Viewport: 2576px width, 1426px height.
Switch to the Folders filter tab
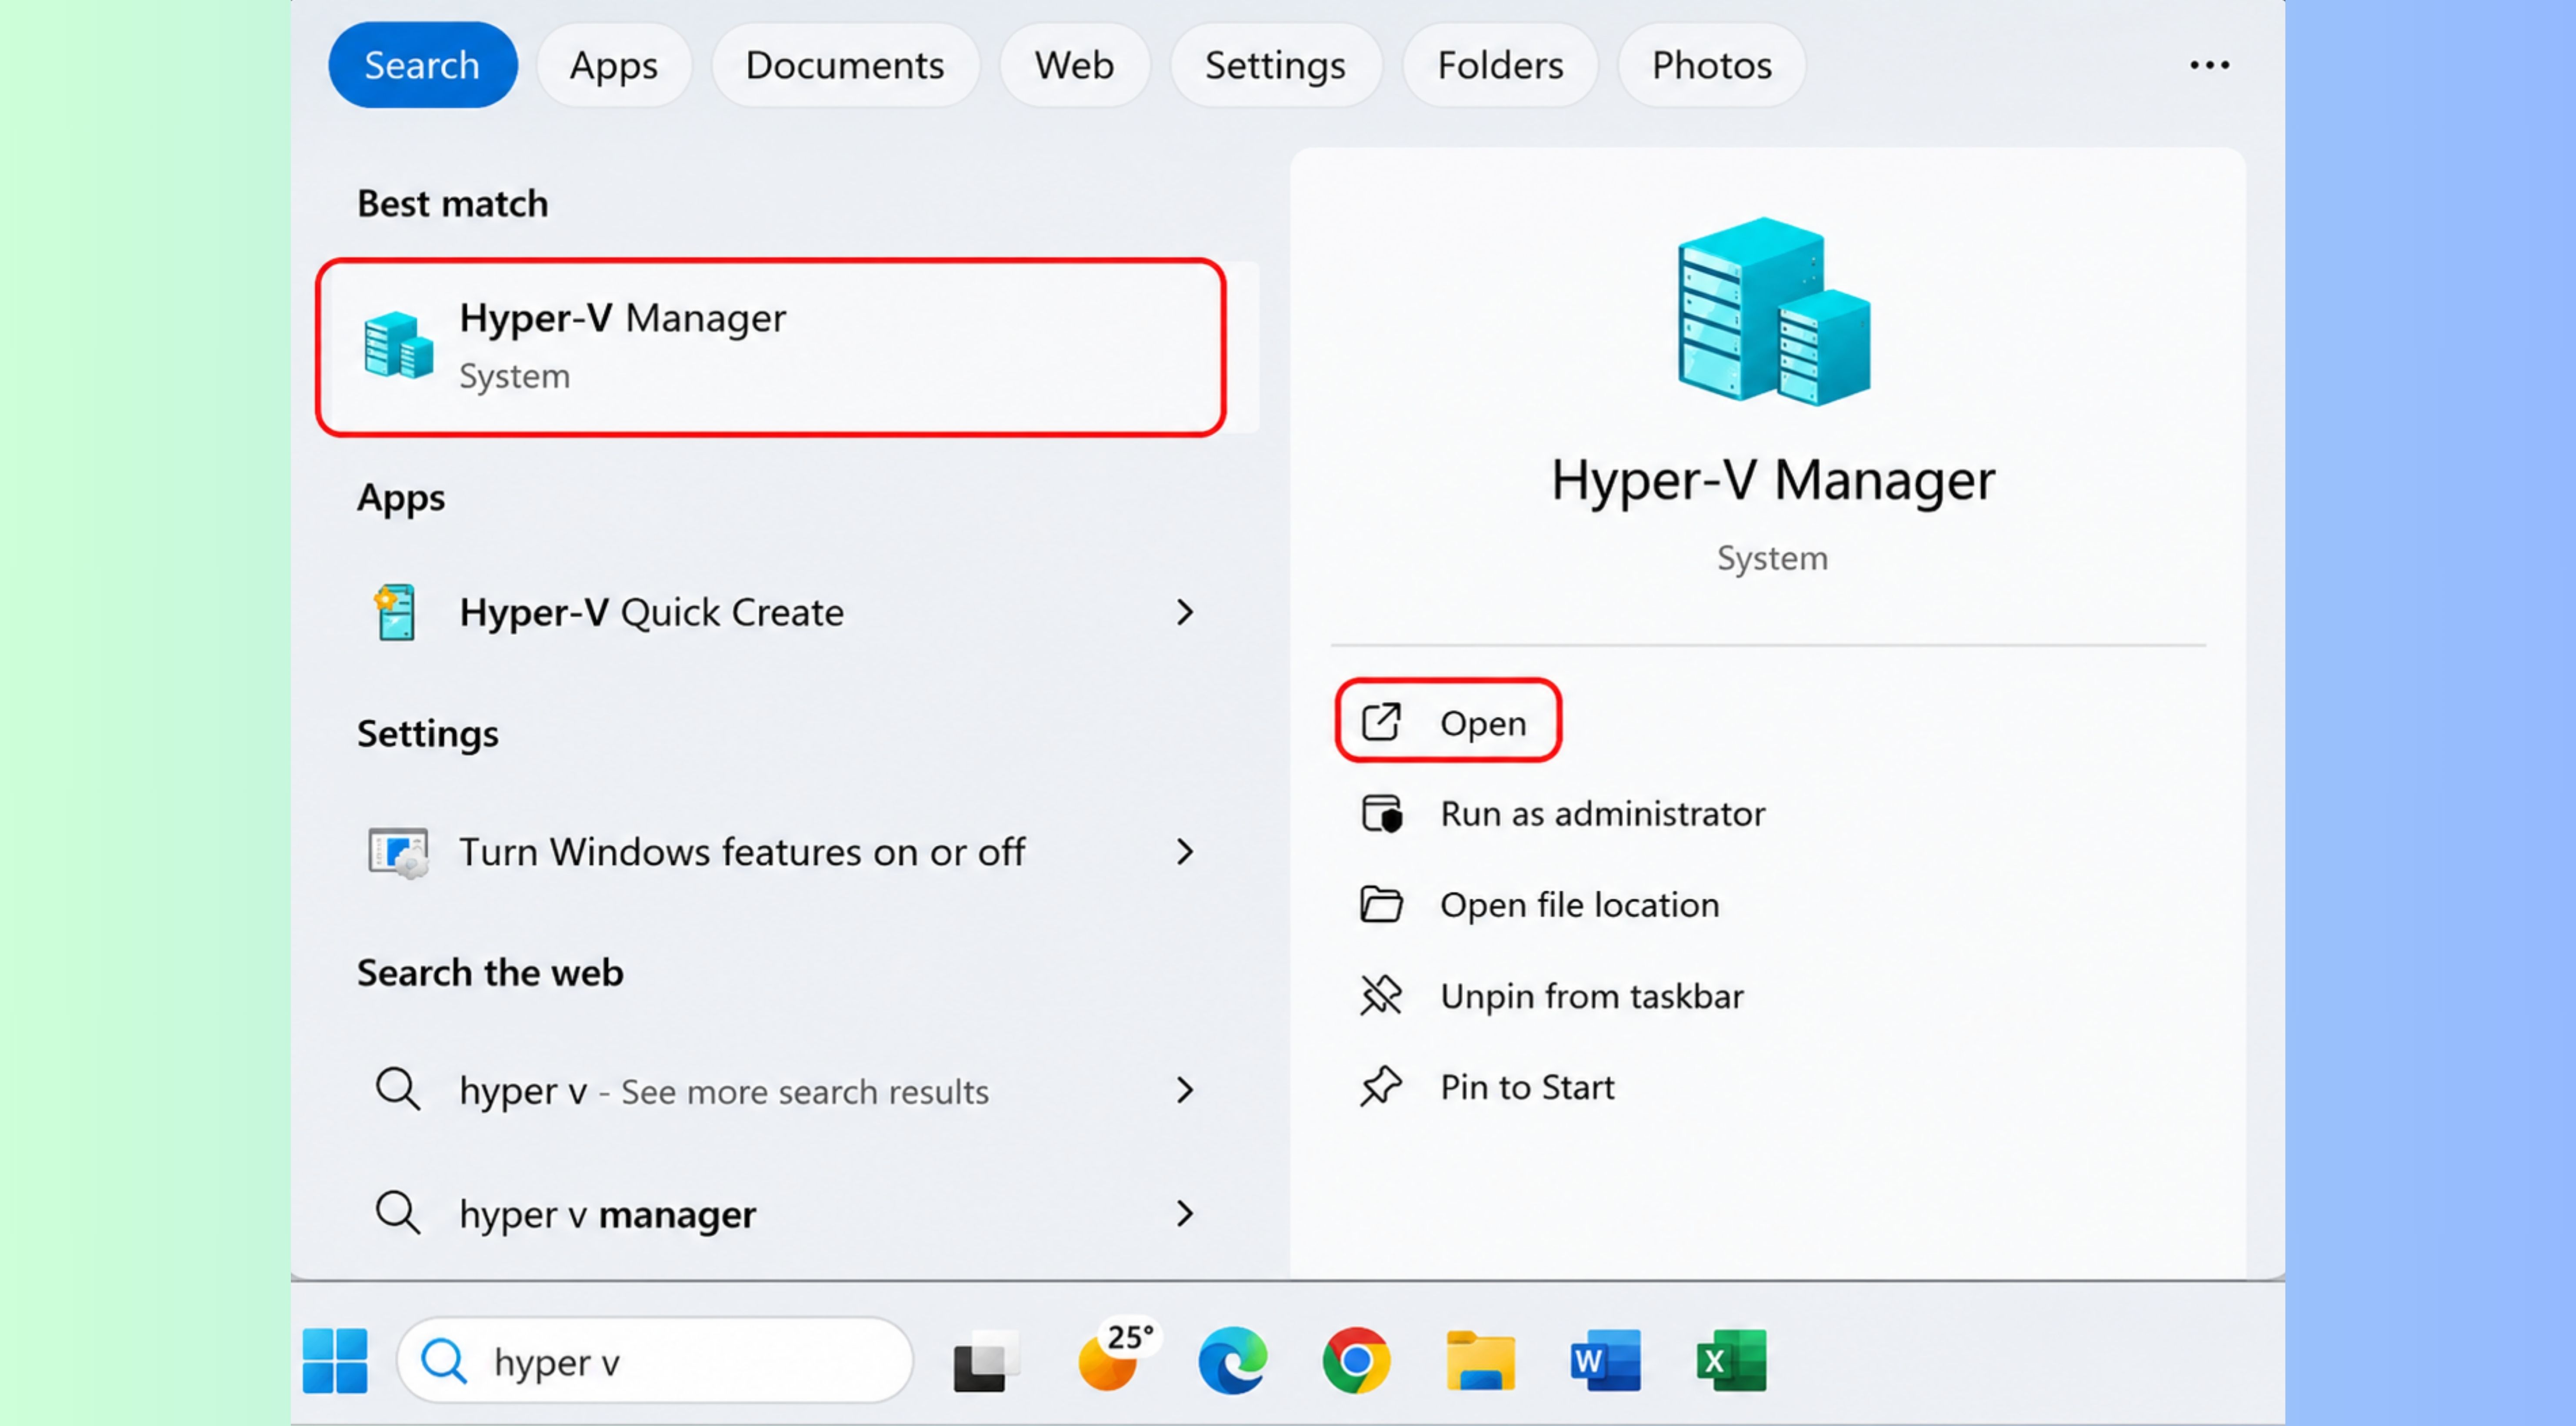coord(1500,65)
